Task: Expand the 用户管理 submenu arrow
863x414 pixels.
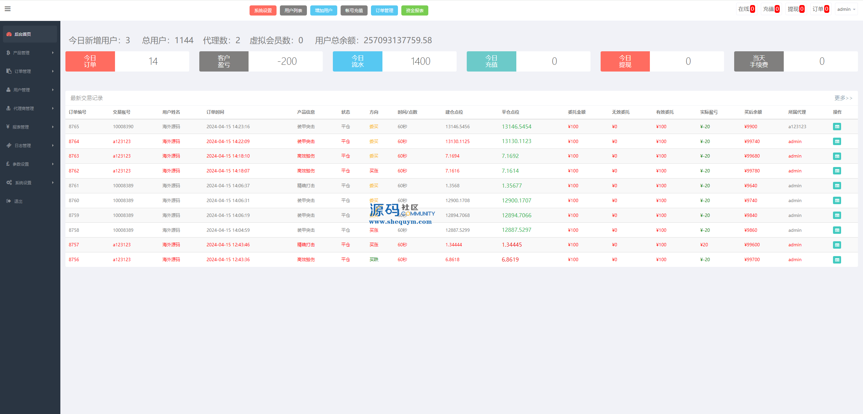Action: point(53,90)
